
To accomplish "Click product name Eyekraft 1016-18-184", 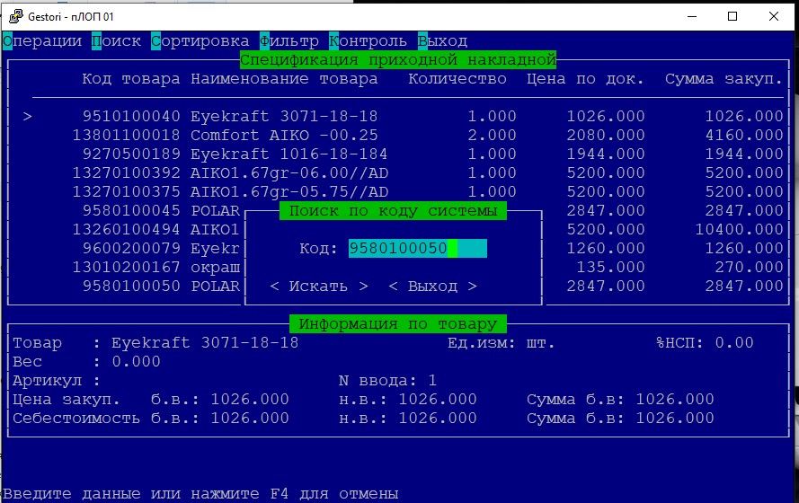I will point(289,154).
